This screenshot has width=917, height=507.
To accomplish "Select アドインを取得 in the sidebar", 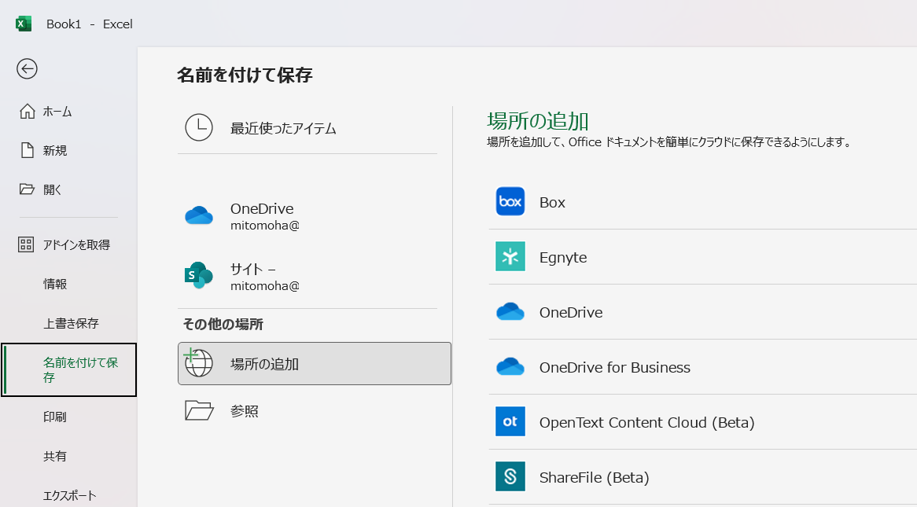I will 68,244.
